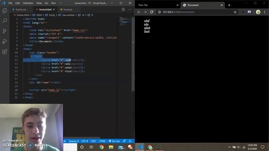Screen dimensions: 269x151
Task: Close the home.html editor tab
Action: click(x=54, y=9)
